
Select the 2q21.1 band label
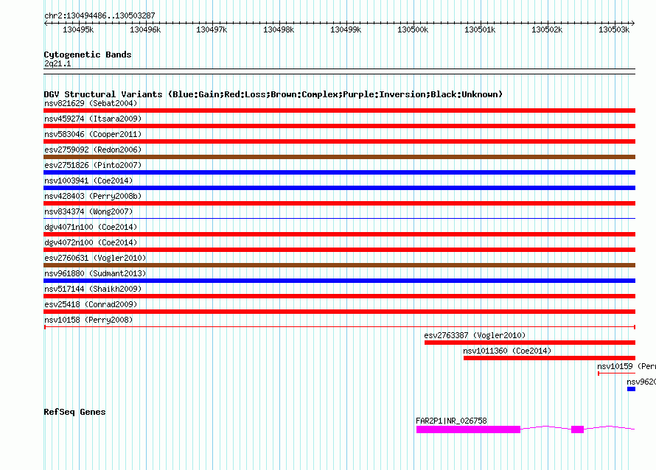pyautogui.click(x=57, y=63)
